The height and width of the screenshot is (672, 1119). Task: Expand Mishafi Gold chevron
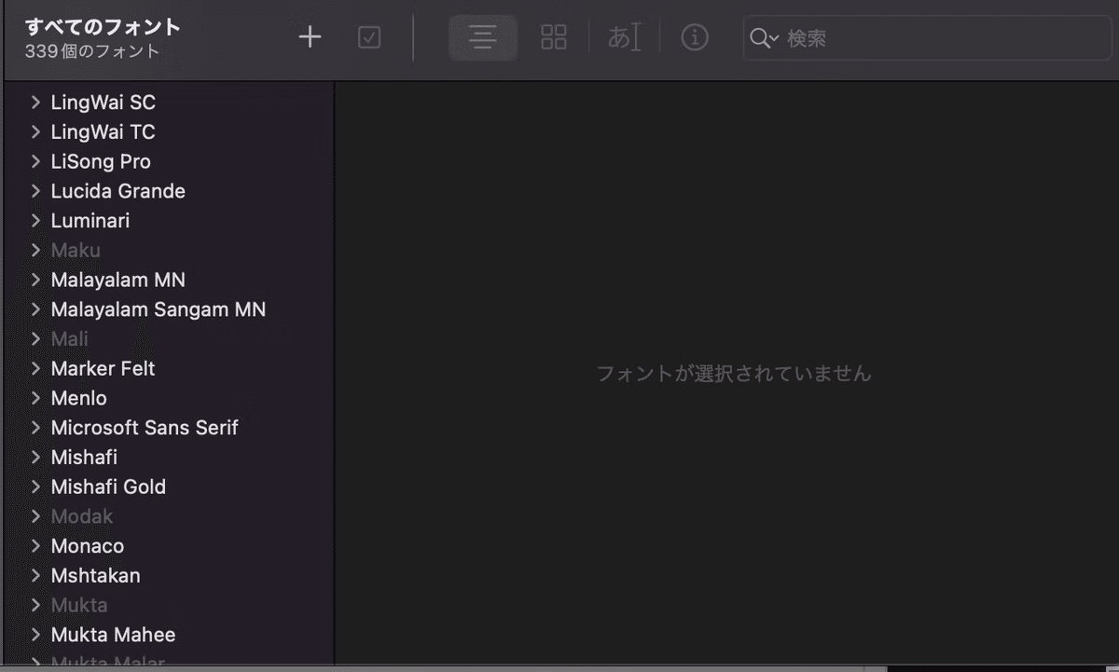35,487
